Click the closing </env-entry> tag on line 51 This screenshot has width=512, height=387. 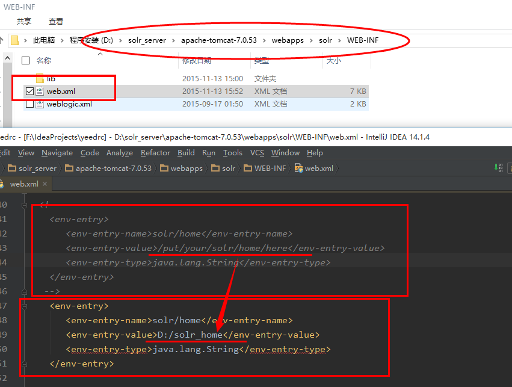[x=82, y=364]
